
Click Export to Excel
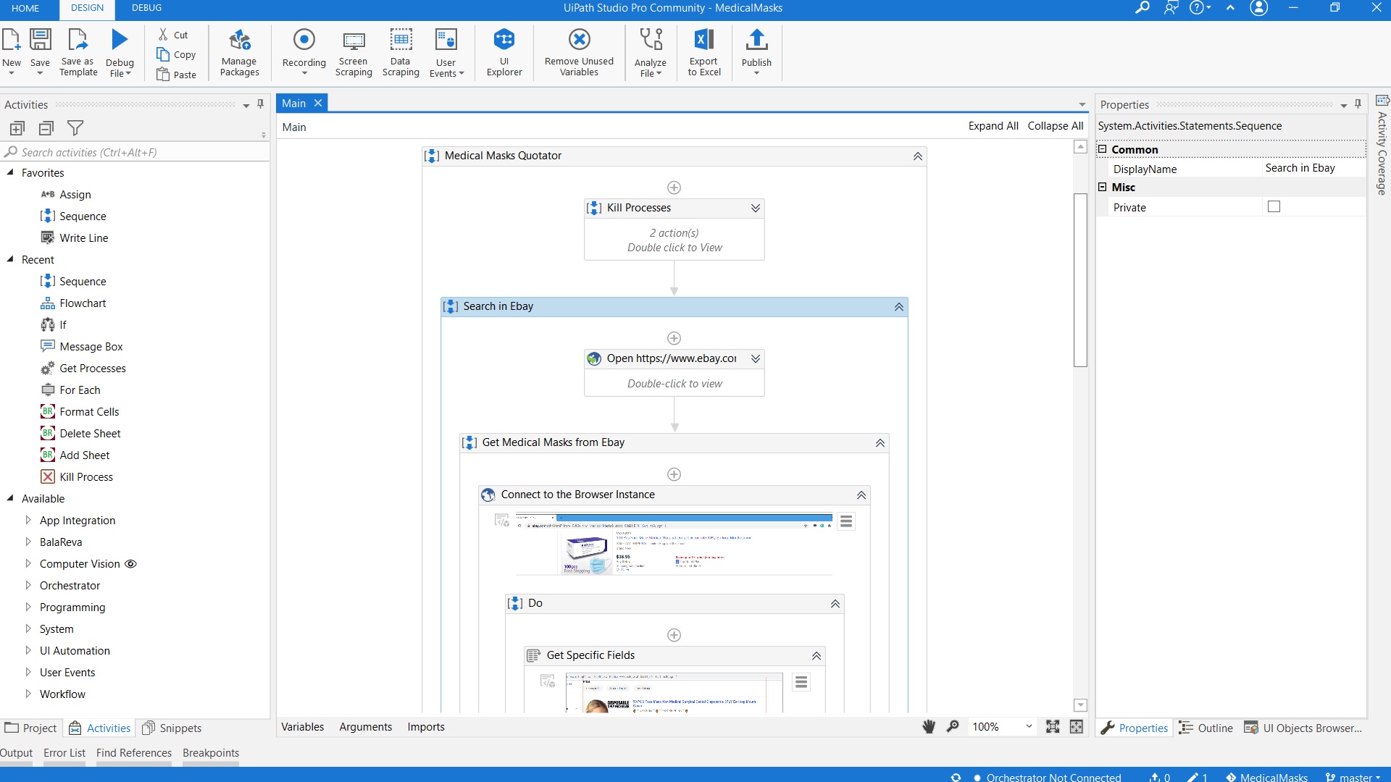[704, 52]
